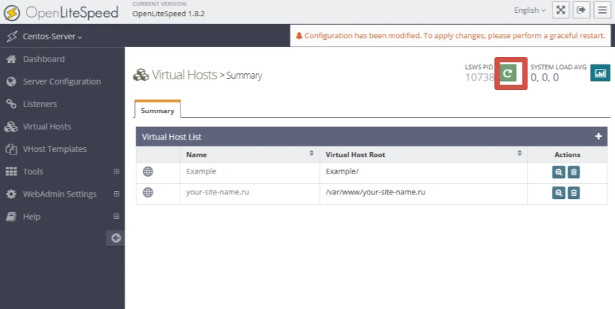Expand the Tools menu section
The height and width of the screenshot is (309, 615).
(x=116, y=171)
